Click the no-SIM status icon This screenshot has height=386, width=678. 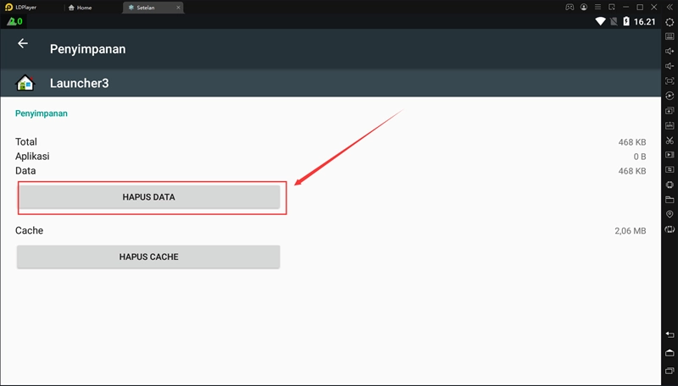point(614,22)
